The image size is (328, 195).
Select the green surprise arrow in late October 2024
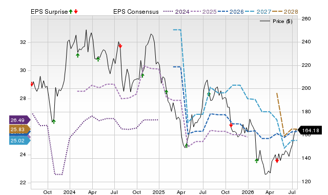(142, 75)
